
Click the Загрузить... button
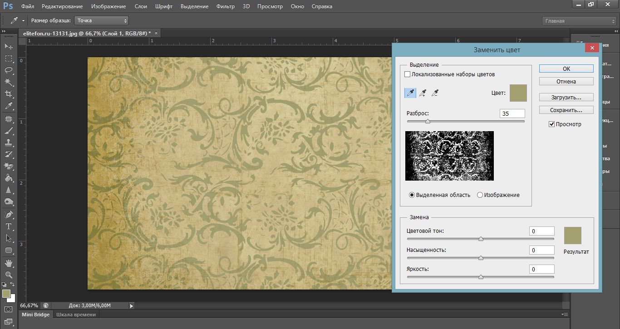[x=566, y=97]
